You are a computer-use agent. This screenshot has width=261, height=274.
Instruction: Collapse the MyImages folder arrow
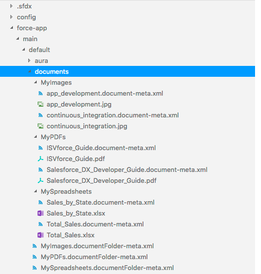tap(36, 82)
